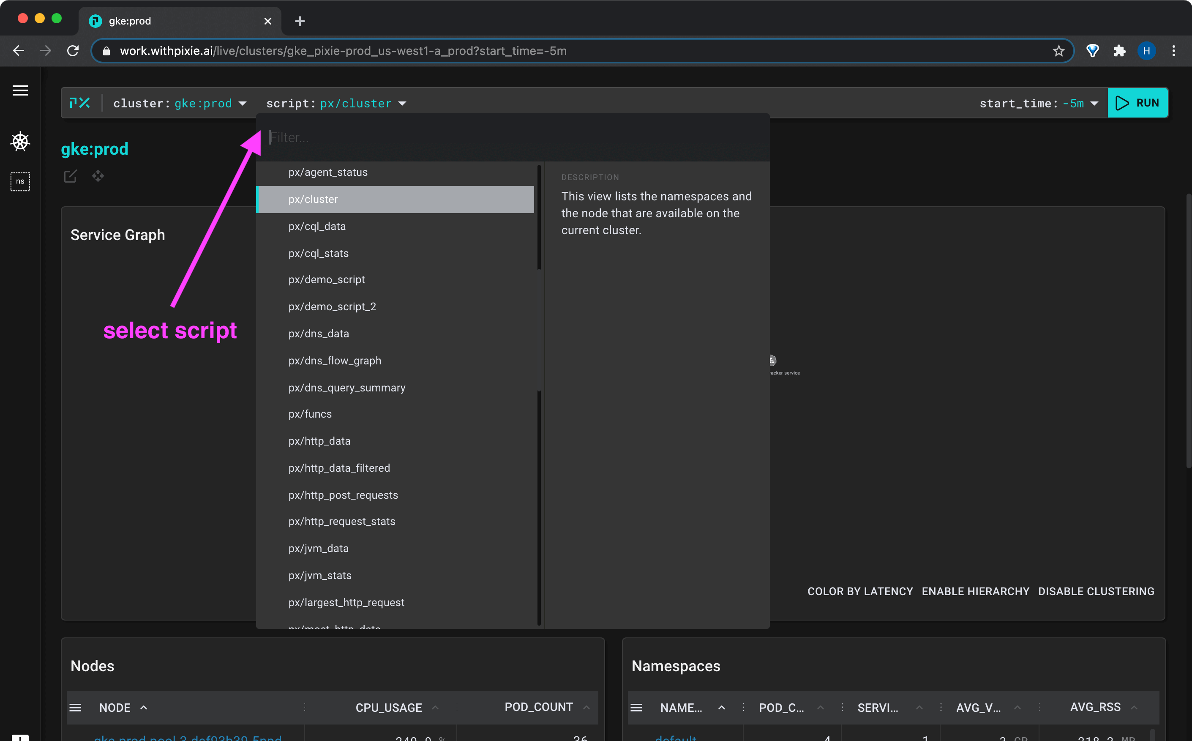Toggle Disable Clustering on service graph
This screenshot has height=741, width=1192.
[1096, 591]
